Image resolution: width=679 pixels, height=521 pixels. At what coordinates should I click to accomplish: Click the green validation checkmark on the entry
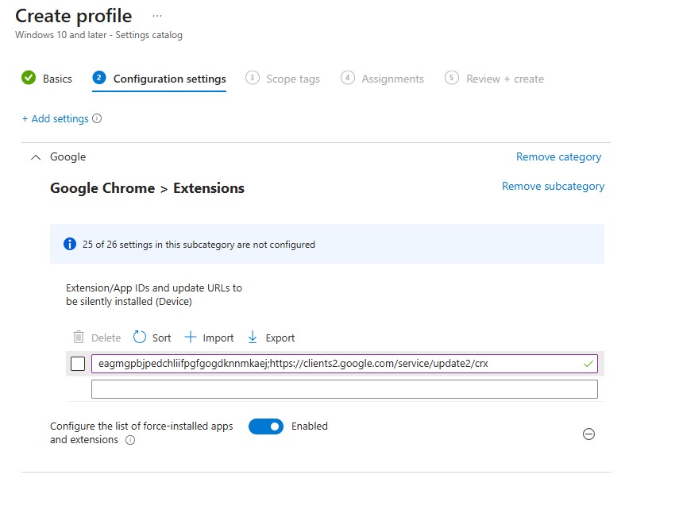tap(587, 363)
